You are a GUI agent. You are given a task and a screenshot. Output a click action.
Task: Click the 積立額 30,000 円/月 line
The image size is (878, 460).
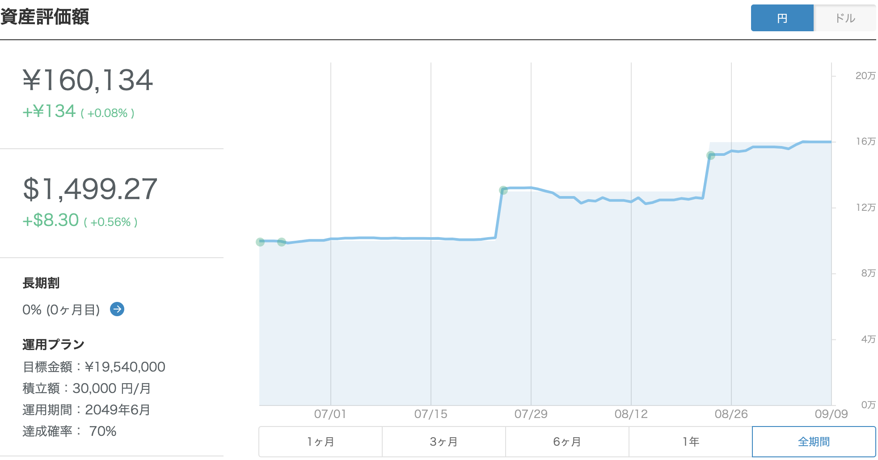[87, 389]
